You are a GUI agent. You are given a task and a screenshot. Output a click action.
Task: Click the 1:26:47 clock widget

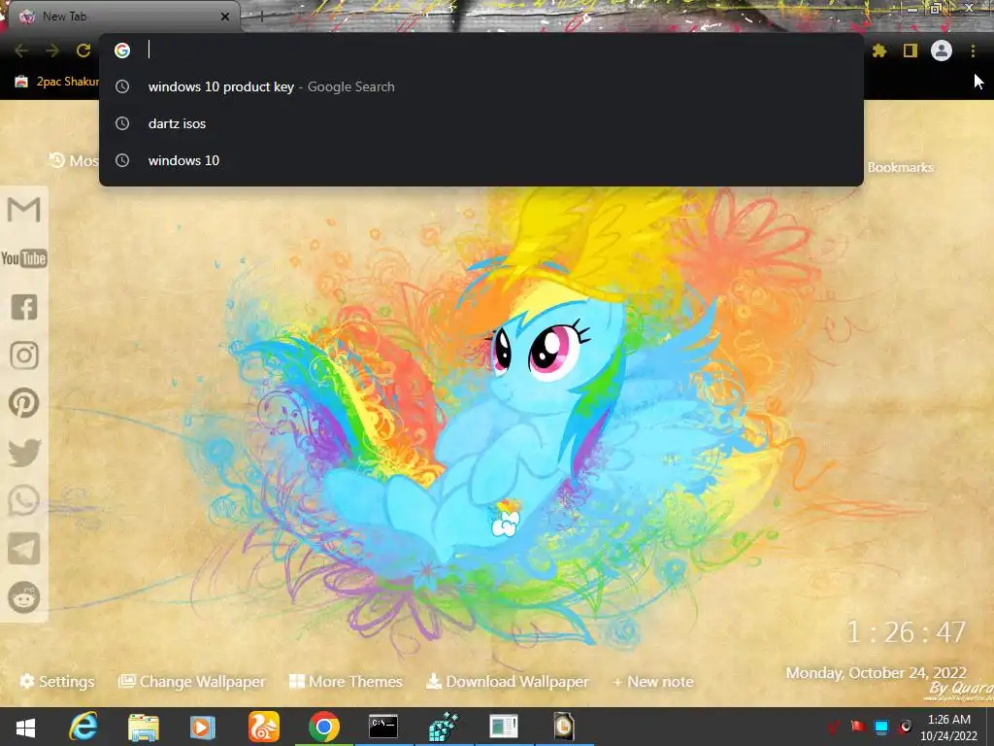click(907, 632)
